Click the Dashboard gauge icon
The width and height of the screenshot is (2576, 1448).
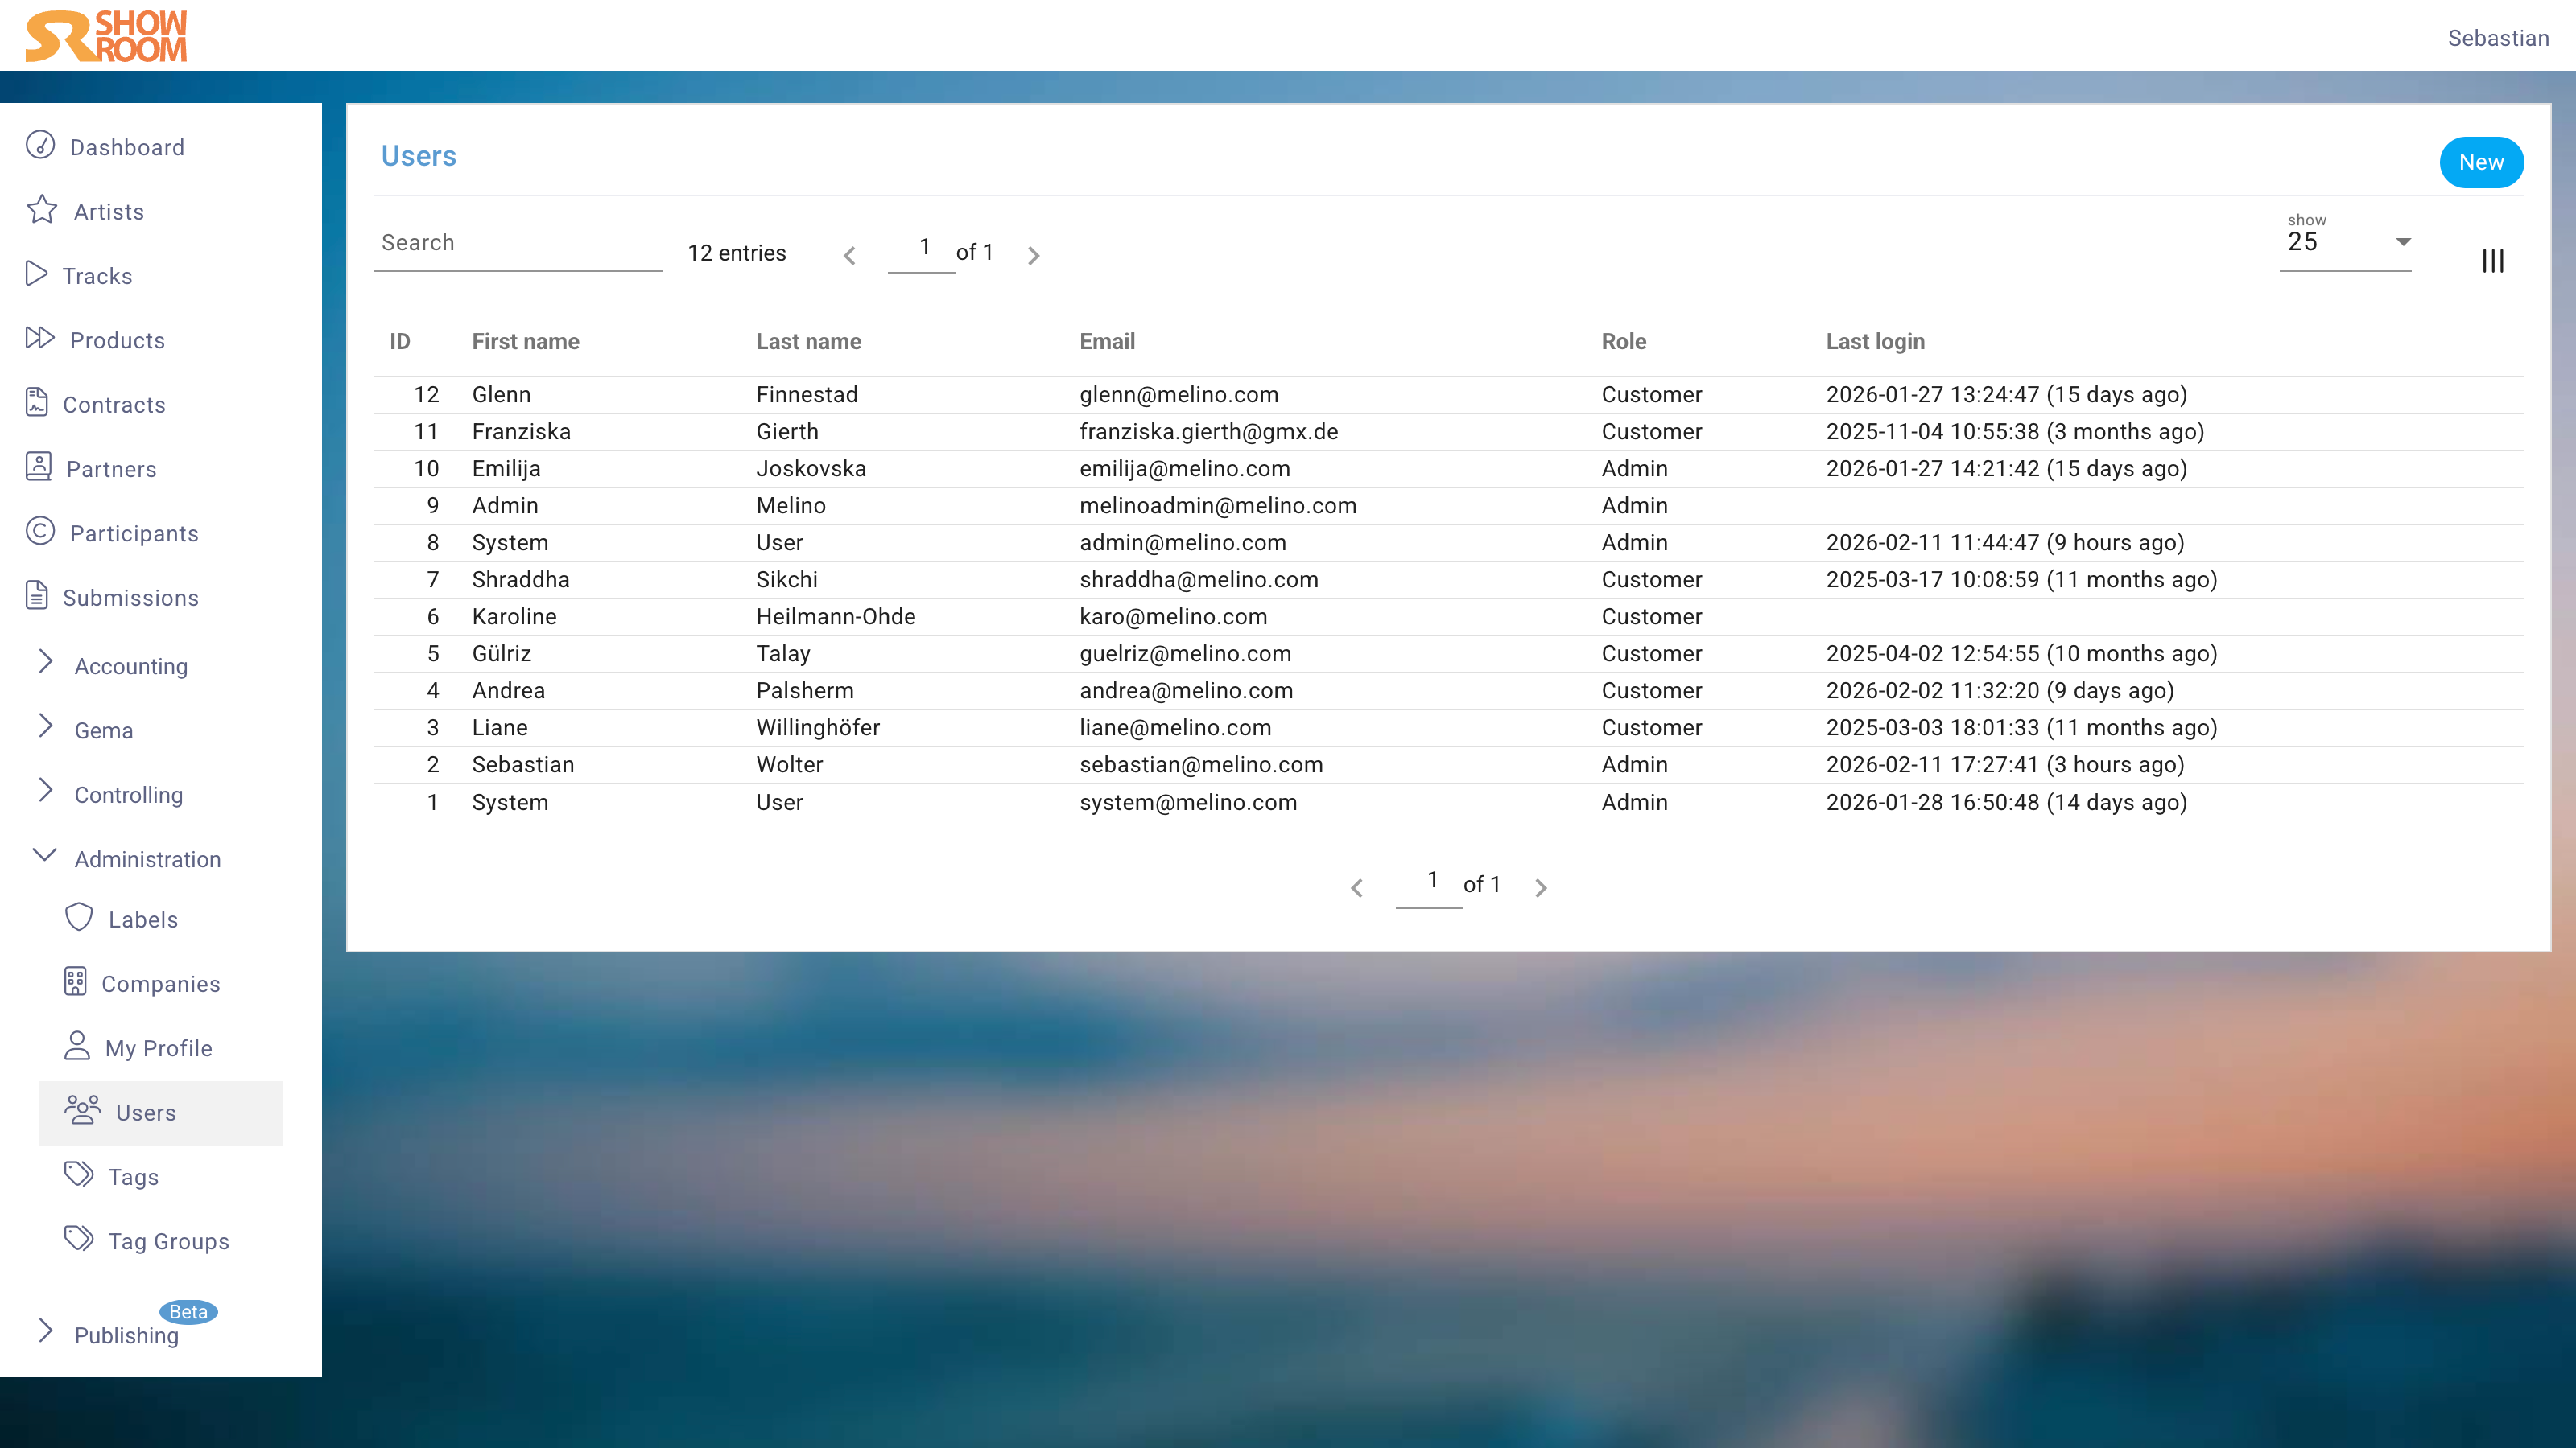tap(40, 146)
